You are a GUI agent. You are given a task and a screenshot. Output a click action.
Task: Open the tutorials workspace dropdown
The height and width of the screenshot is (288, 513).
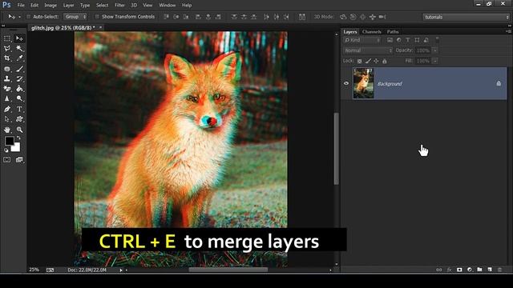466,17
